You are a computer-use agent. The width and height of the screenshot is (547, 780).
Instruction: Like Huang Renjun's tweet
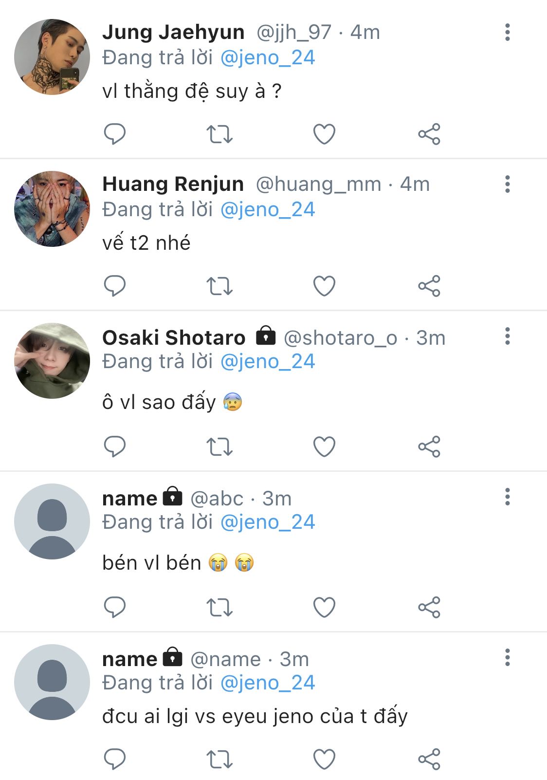pyautogui.click(x=324, y=286)
